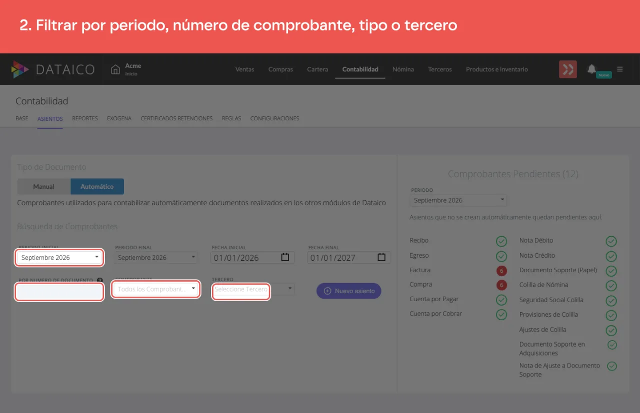Open the Fecha Final calendar icon
This screenshot has width=640, height=413.
(x=381, y=257)
